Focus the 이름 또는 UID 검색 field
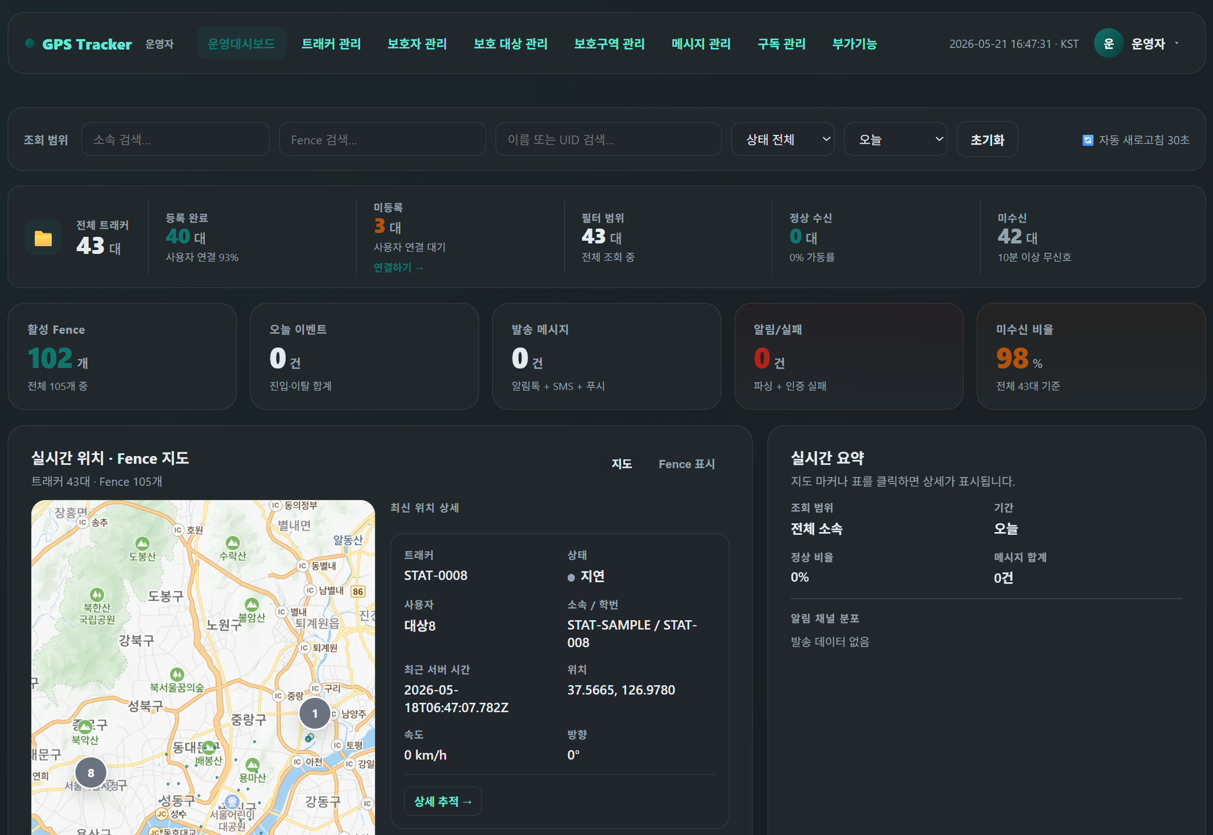Screen dimensions: 1213x835 coord(608,139)
